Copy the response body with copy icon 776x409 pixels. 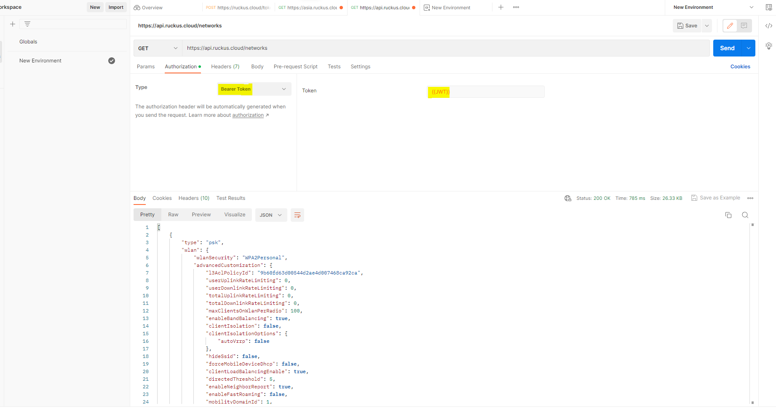click(728, 215)
